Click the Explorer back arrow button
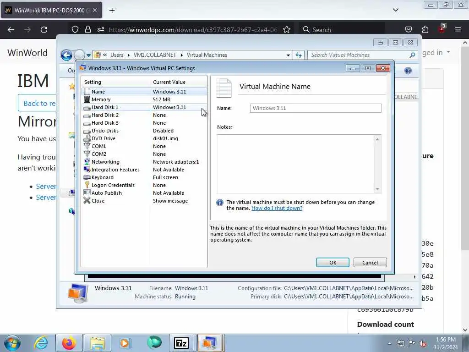Screen dimensions: 469x352 (x=66, y=55)
